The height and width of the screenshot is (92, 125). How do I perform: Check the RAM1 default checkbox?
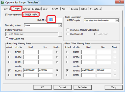coord(67,52)
